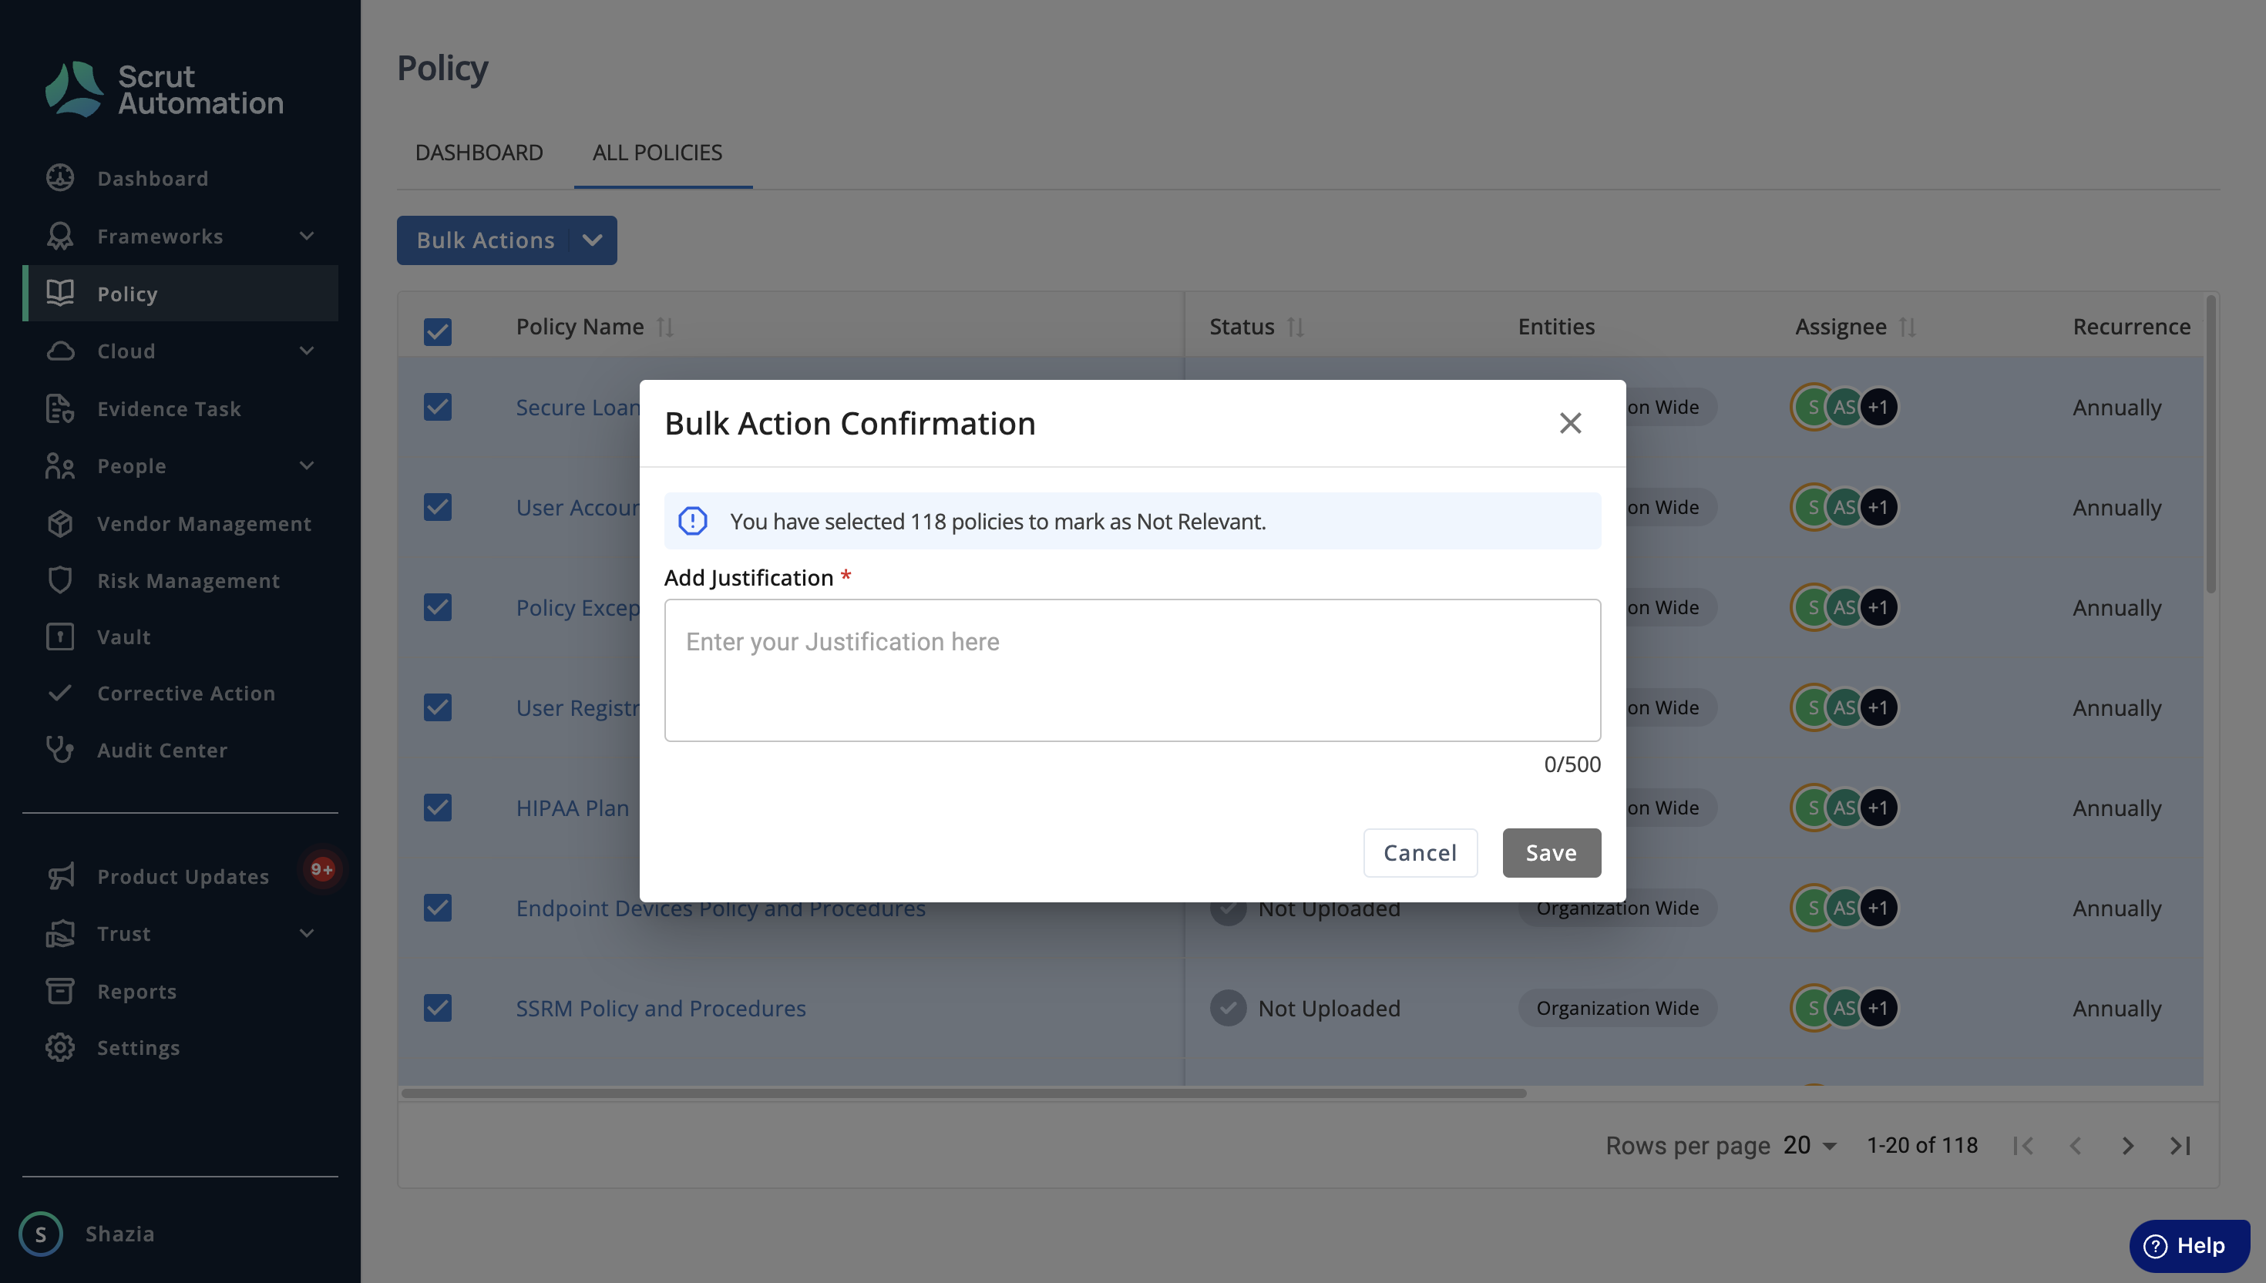Uncheck Endpoint Devices Policy row checkbox
This screenshot has height=1283, width=2266.
(x=437, y=907)
